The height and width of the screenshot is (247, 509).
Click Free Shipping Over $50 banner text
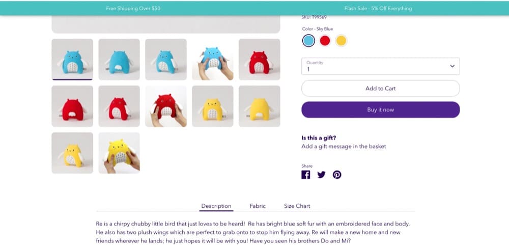pos(133,9)
